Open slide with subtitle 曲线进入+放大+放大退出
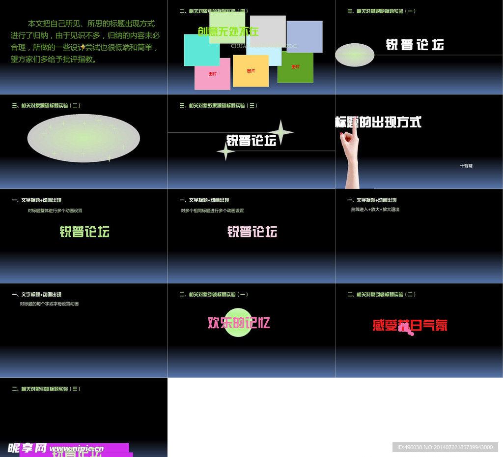 [x=419, y=236]
